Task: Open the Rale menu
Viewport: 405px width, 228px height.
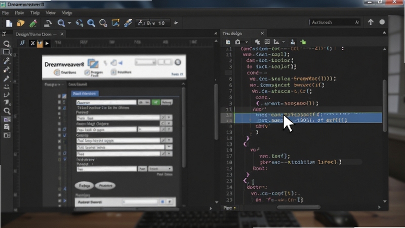Action: [x=19, y=13]
